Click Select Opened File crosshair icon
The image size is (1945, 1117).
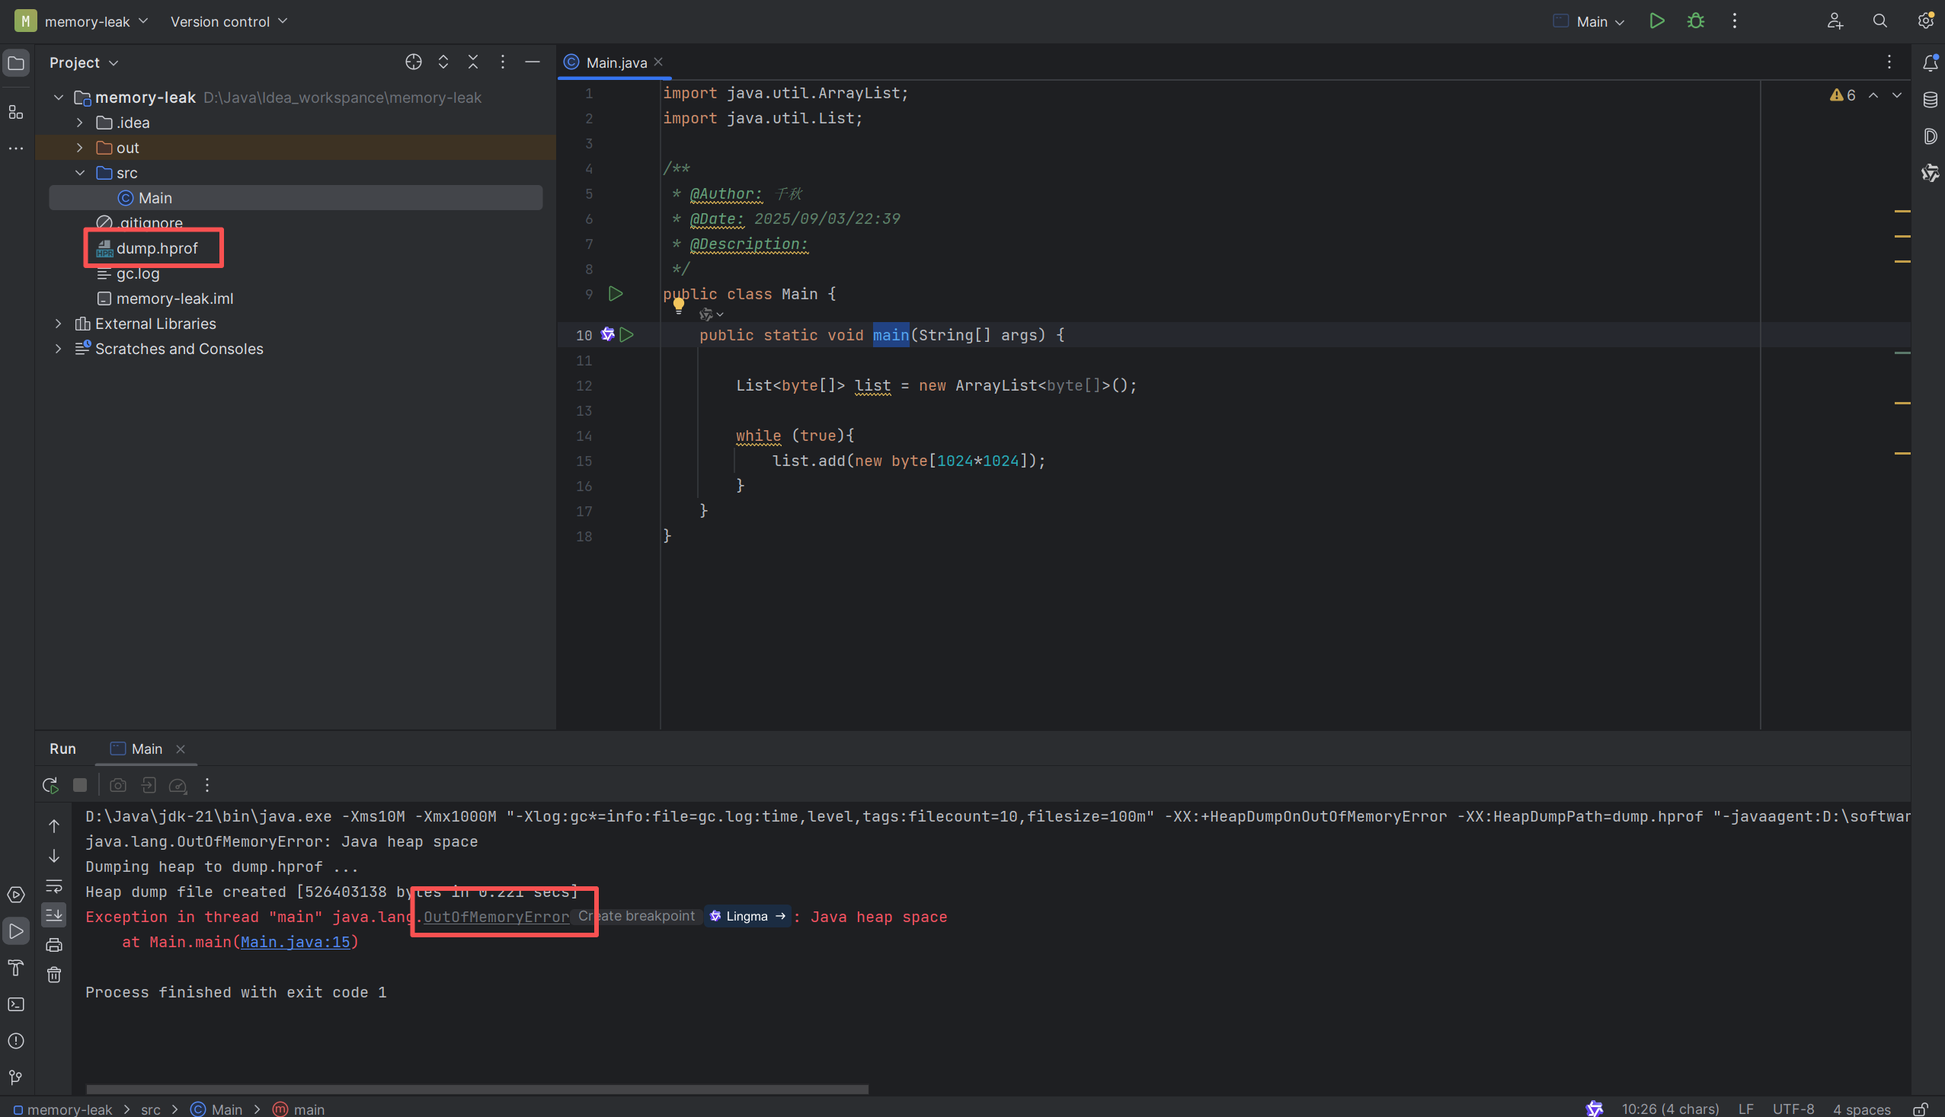click(x=413, y=62)
